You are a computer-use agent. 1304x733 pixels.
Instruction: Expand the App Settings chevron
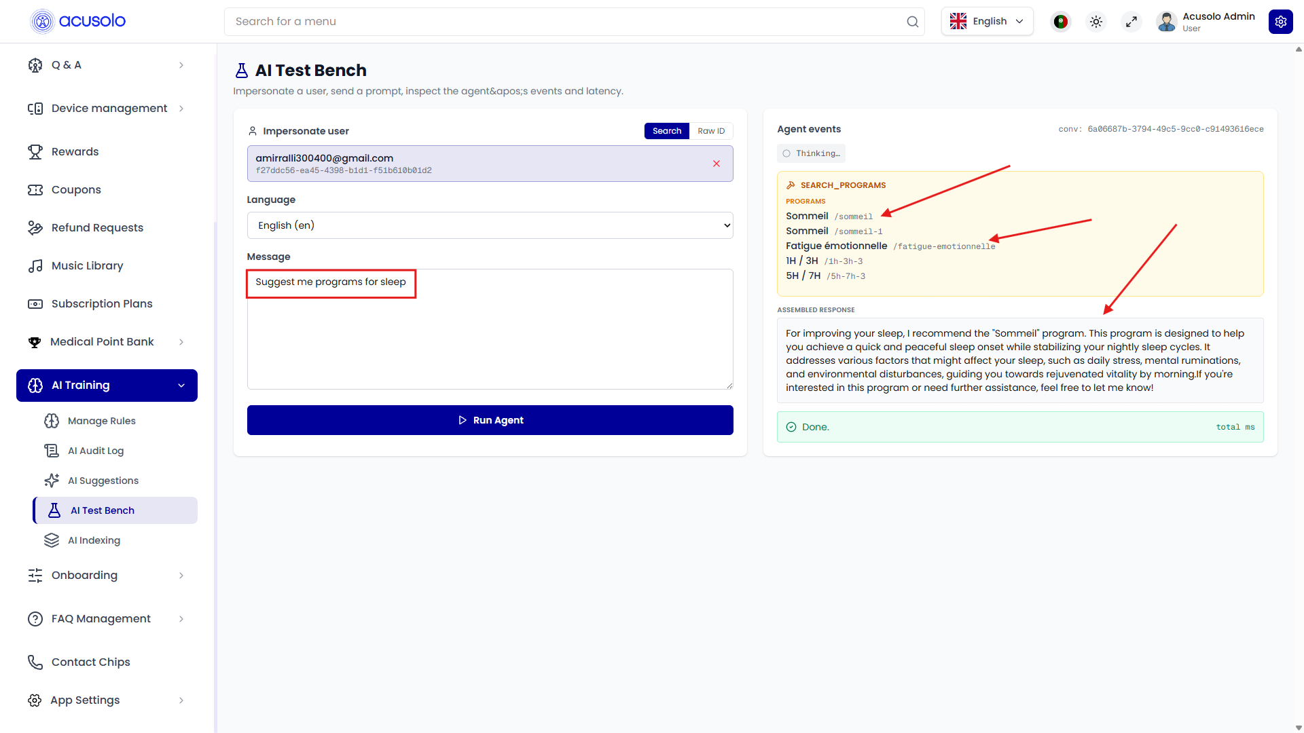(x=181, y=700)
